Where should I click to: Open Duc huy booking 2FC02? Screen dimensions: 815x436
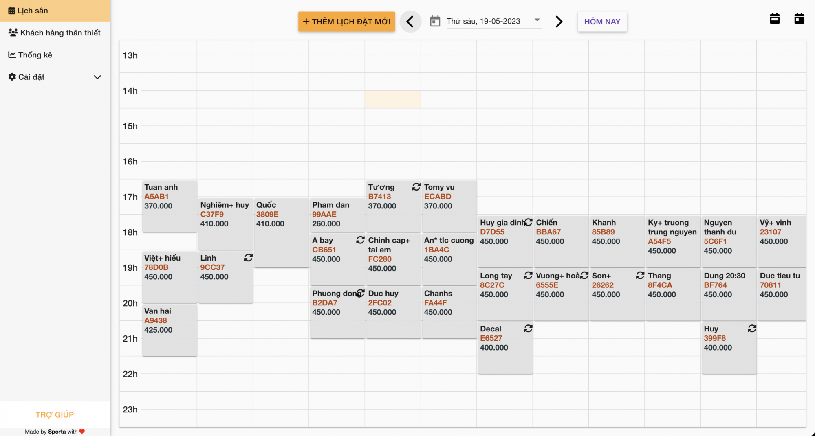pyautogui.click(x=393, y=312)
